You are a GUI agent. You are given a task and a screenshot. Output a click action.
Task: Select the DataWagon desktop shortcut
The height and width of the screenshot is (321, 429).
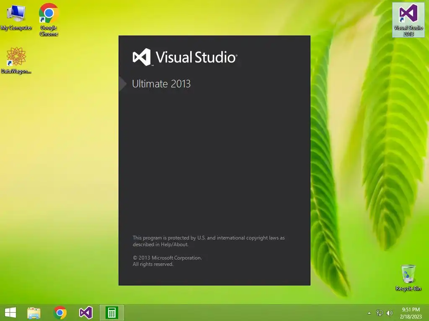coord(16,60)
